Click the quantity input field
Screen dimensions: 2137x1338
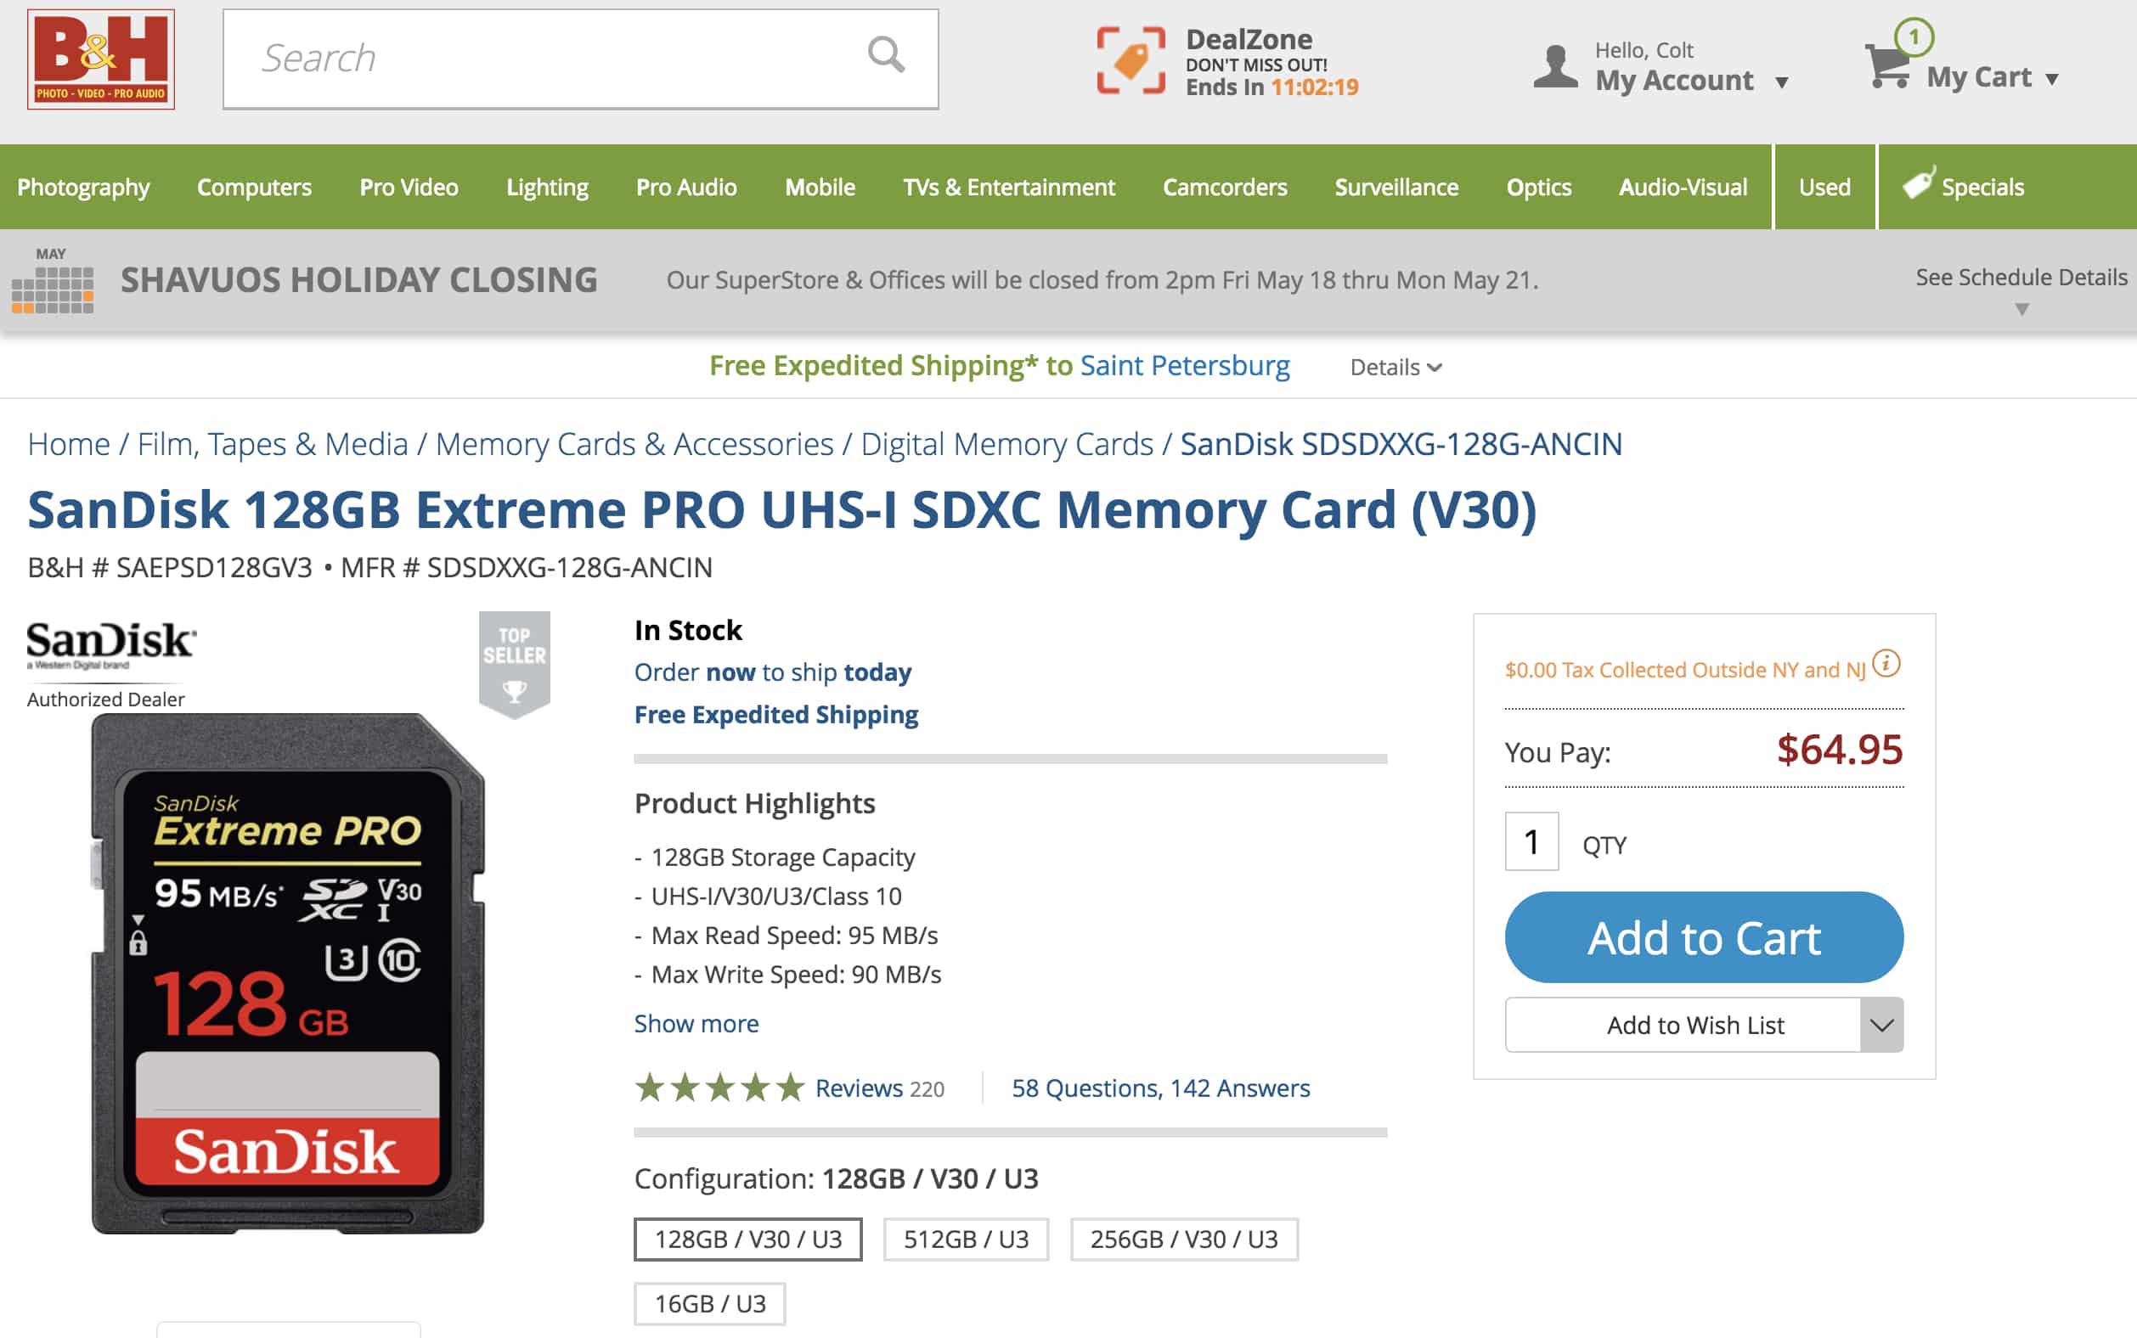click(1534, 841)
